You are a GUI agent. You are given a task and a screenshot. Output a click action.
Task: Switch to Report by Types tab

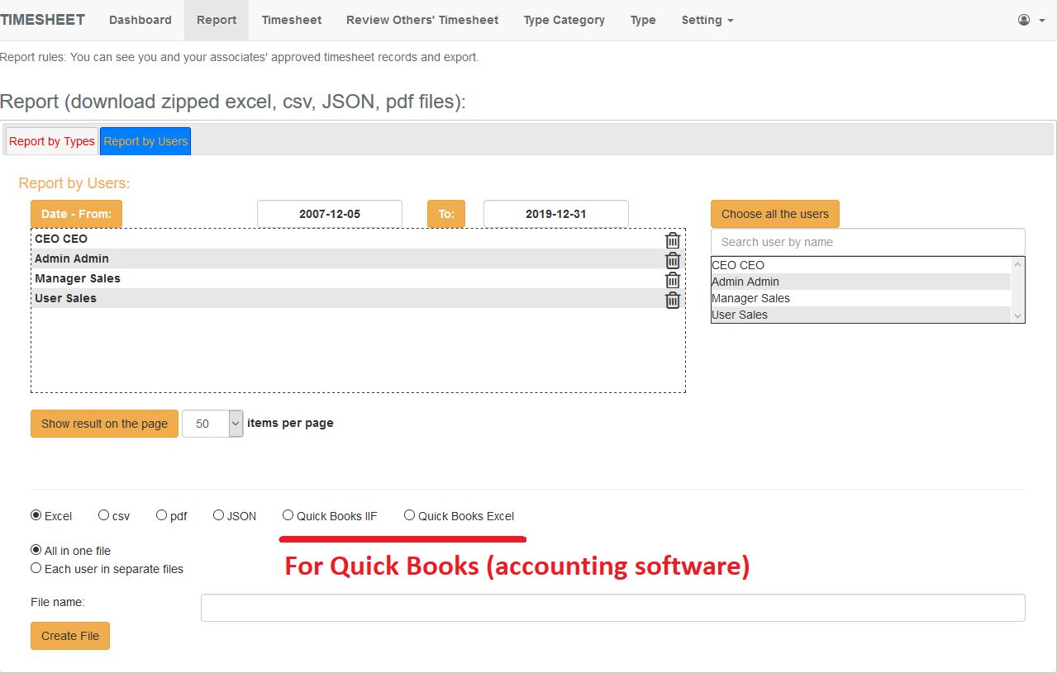52,141
